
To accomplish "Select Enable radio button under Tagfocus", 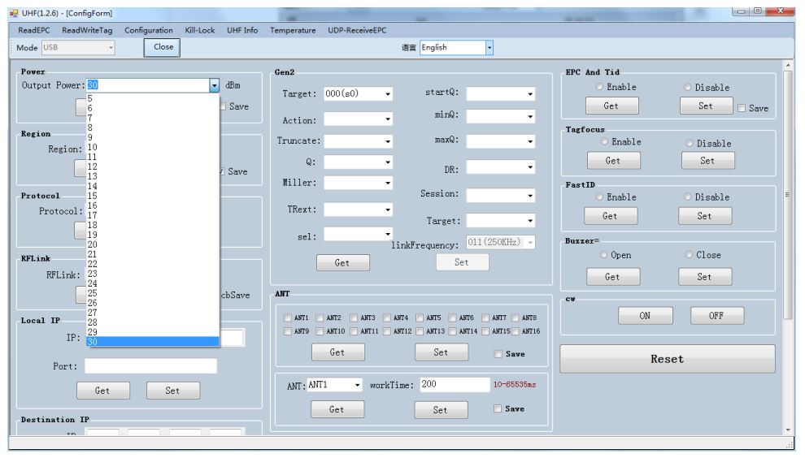I will 605,142.
